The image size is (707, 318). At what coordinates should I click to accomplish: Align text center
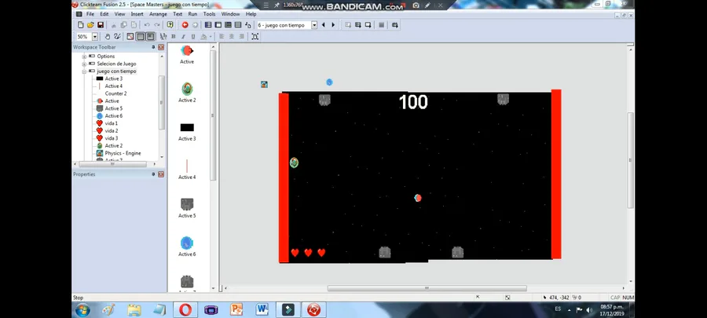click(231, 36)
